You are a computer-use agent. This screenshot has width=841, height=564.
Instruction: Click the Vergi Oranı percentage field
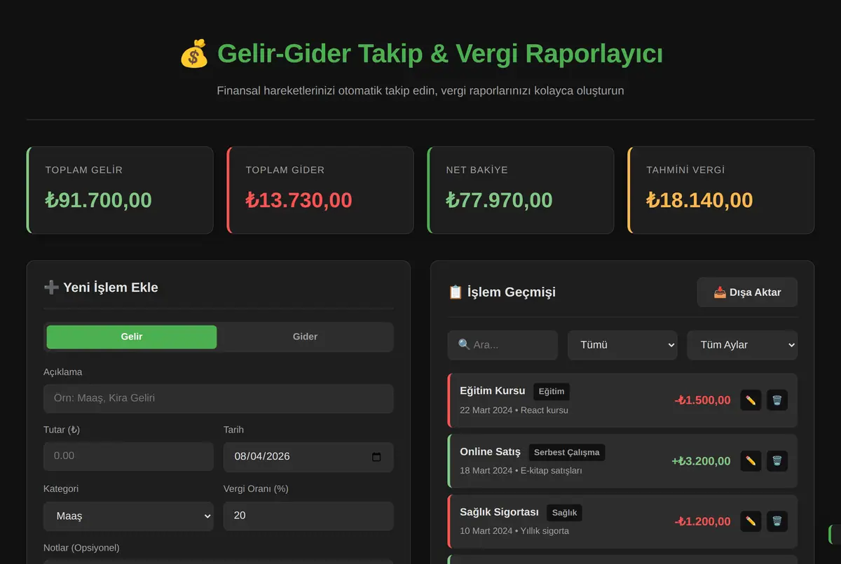click(308, 516)
